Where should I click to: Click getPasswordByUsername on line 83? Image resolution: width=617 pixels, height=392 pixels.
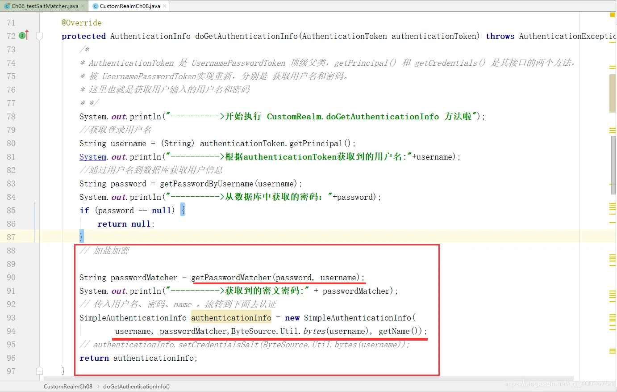(207, 184)
